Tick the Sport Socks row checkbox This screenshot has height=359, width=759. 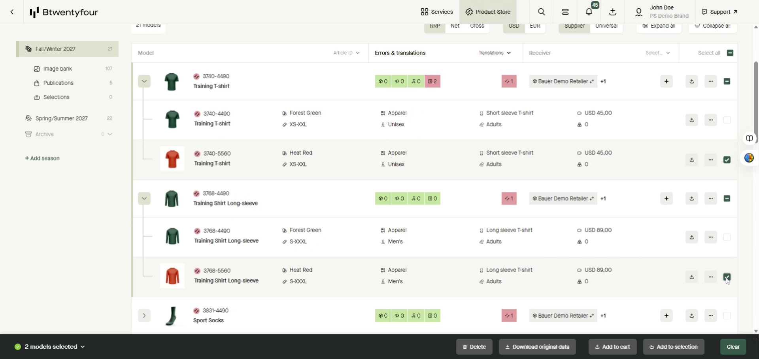pos(727,316)
